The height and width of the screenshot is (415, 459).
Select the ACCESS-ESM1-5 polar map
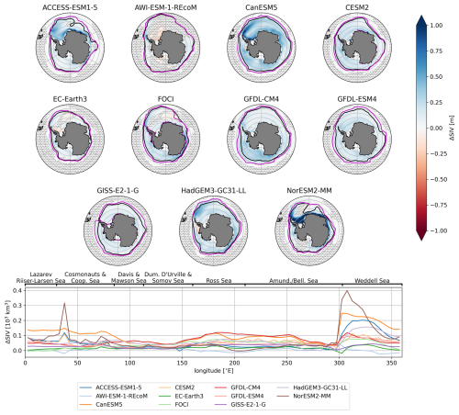click(70, 48)
